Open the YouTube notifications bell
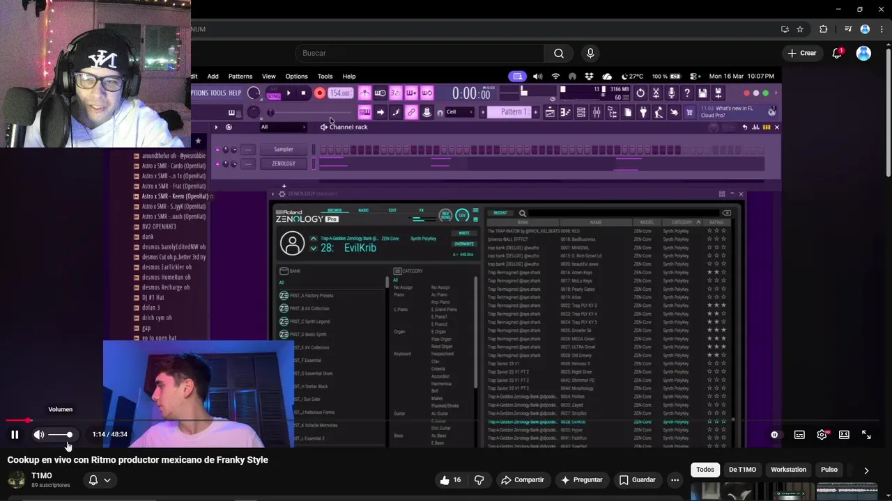Viewport: 892px width, 501px height. [x=838, y=54]
